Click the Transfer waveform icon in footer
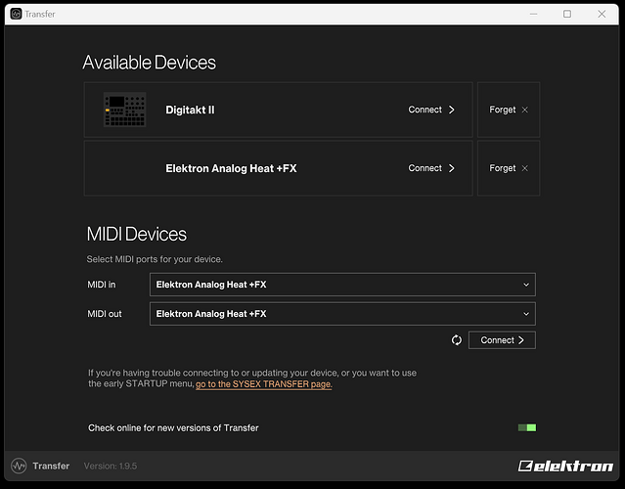The width and height of the screenshot is (625, 489). click(x=19, y=466)
